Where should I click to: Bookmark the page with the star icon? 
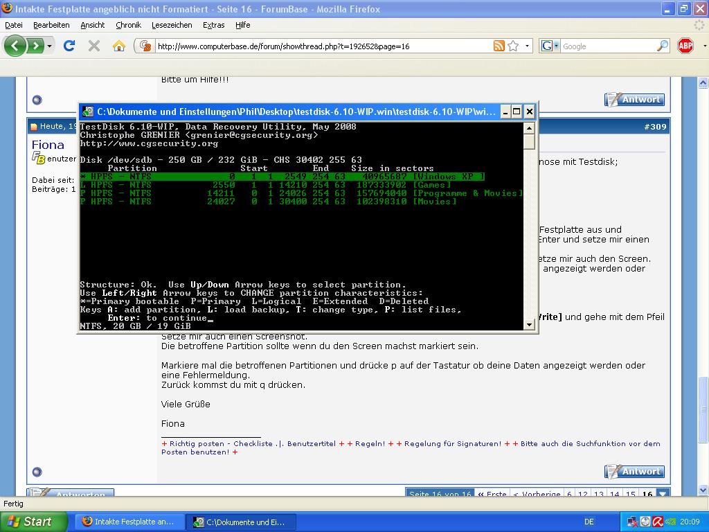click(x=513, y=46)
